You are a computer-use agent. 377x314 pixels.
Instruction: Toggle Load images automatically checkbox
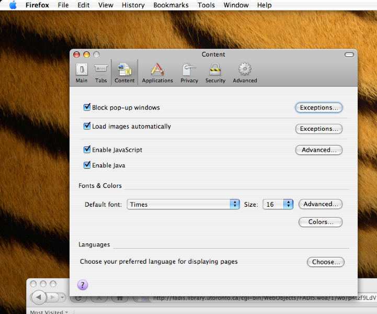(87, 126)
